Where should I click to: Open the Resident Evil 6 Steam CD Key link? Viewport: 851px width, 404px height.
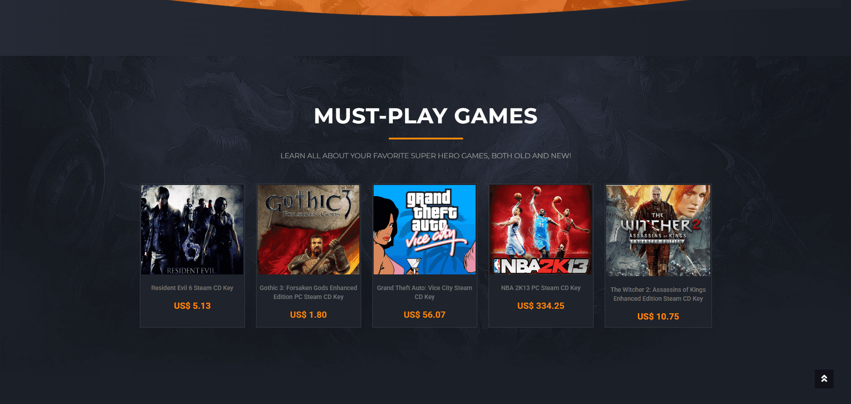coord(192,288)
